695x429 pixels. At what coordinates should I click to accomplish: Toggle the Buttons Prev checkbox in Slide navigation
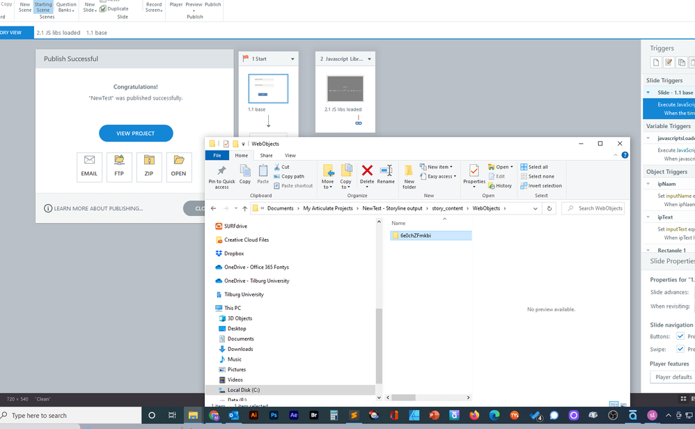[680, 336]
